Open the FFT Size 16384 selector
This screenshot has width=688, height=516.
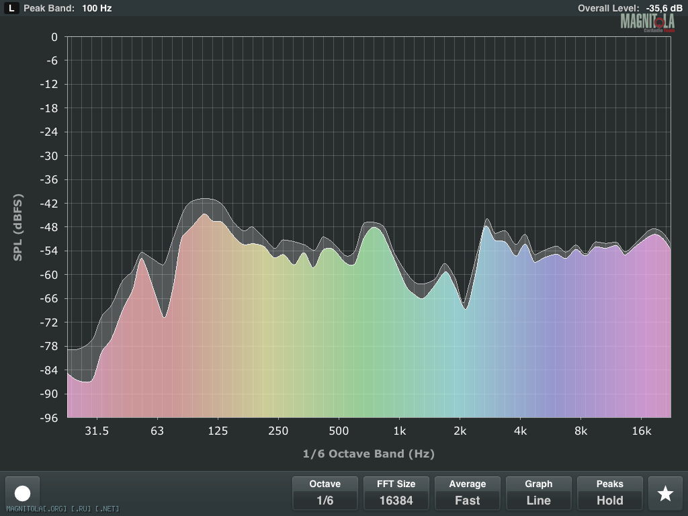coord(396,493)
